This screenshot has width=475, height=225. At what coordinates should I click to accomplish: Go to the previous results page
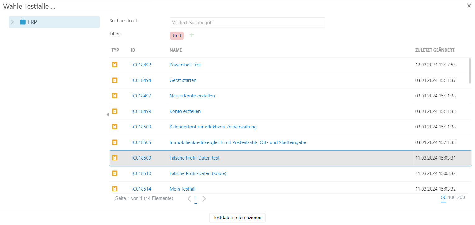189,199
